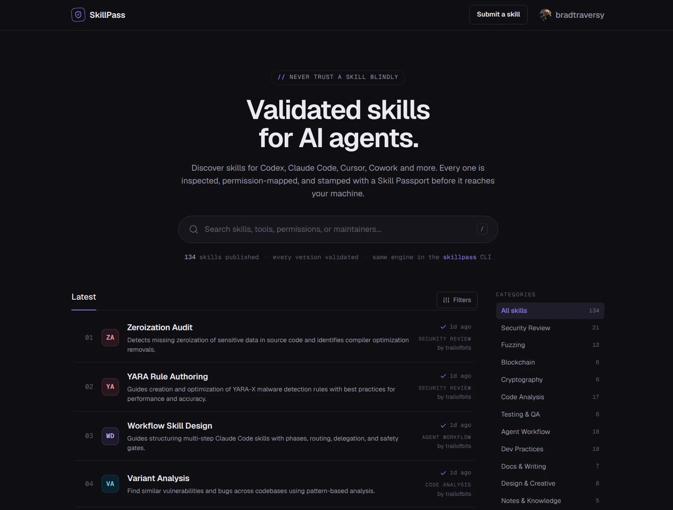Select the Latest tab
This screenshot has width=673, height=510.
point(84,297)
